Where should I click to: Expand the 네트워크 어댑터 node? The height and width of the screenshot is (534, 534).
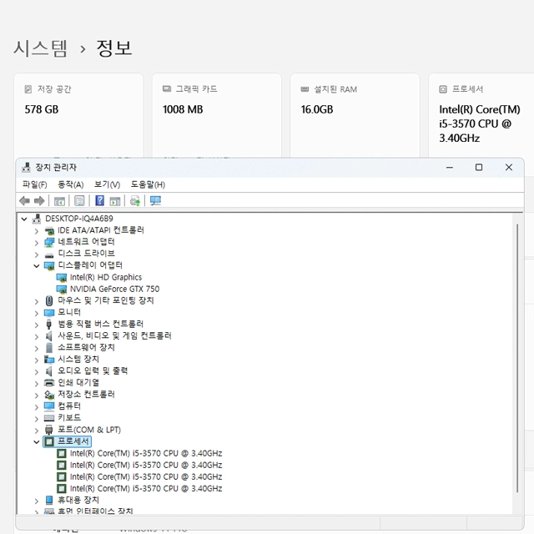tap(37, 243)
